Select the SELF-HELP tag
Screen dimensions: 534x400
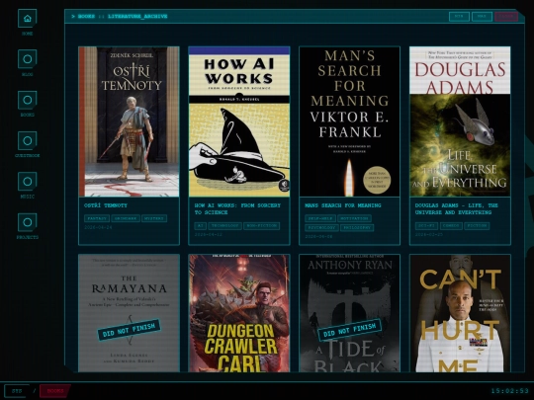(x=320, y=218)
